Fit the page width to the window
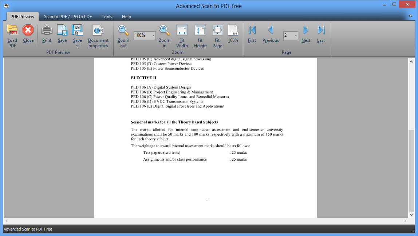The width and height of the screenshot is (418, 236). click(x=182, y=31)
